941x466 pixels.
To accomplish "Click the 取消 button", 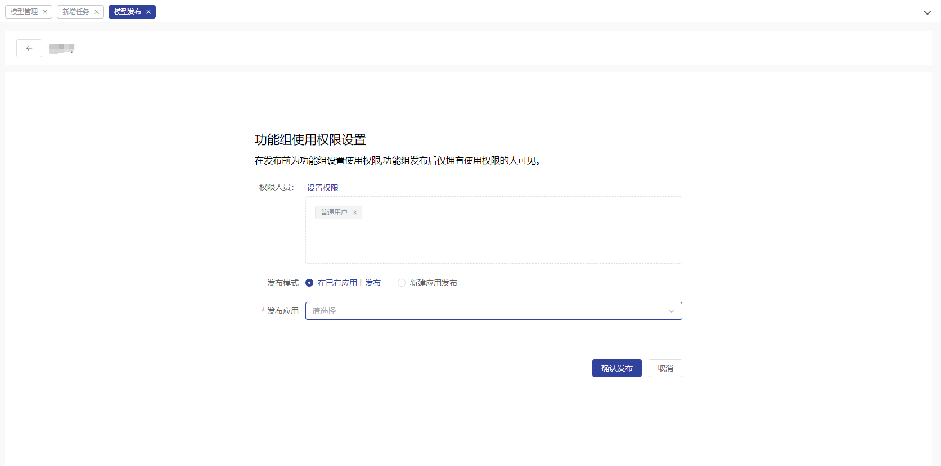I will (x=665, y=368).
